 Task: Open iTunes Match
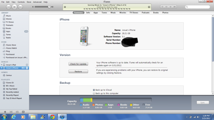click(x=11, y=48)
